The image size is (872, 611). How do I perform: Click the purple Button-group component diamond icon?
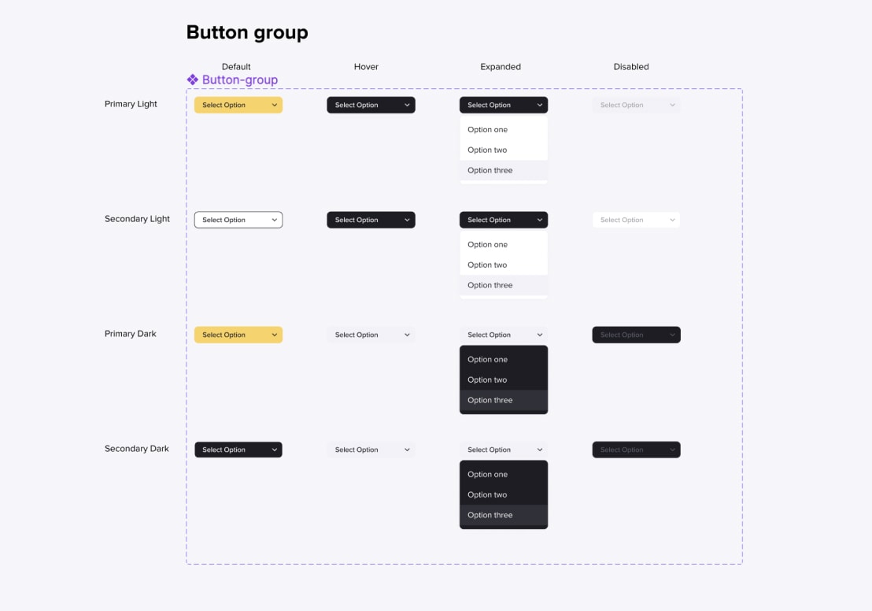coord(192,79)
